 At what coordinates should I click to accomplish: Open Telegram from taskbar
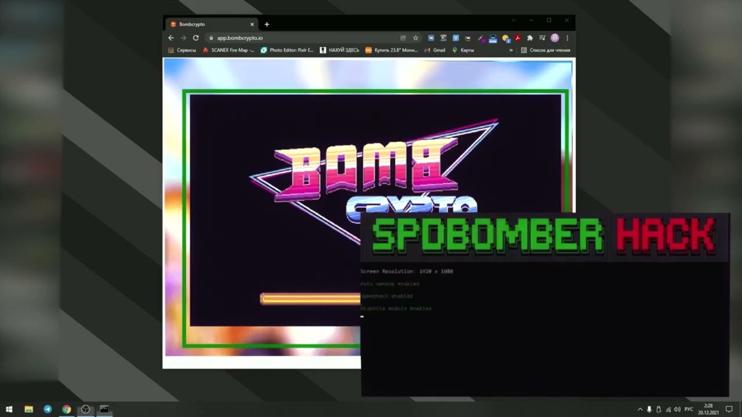(48, 409)
